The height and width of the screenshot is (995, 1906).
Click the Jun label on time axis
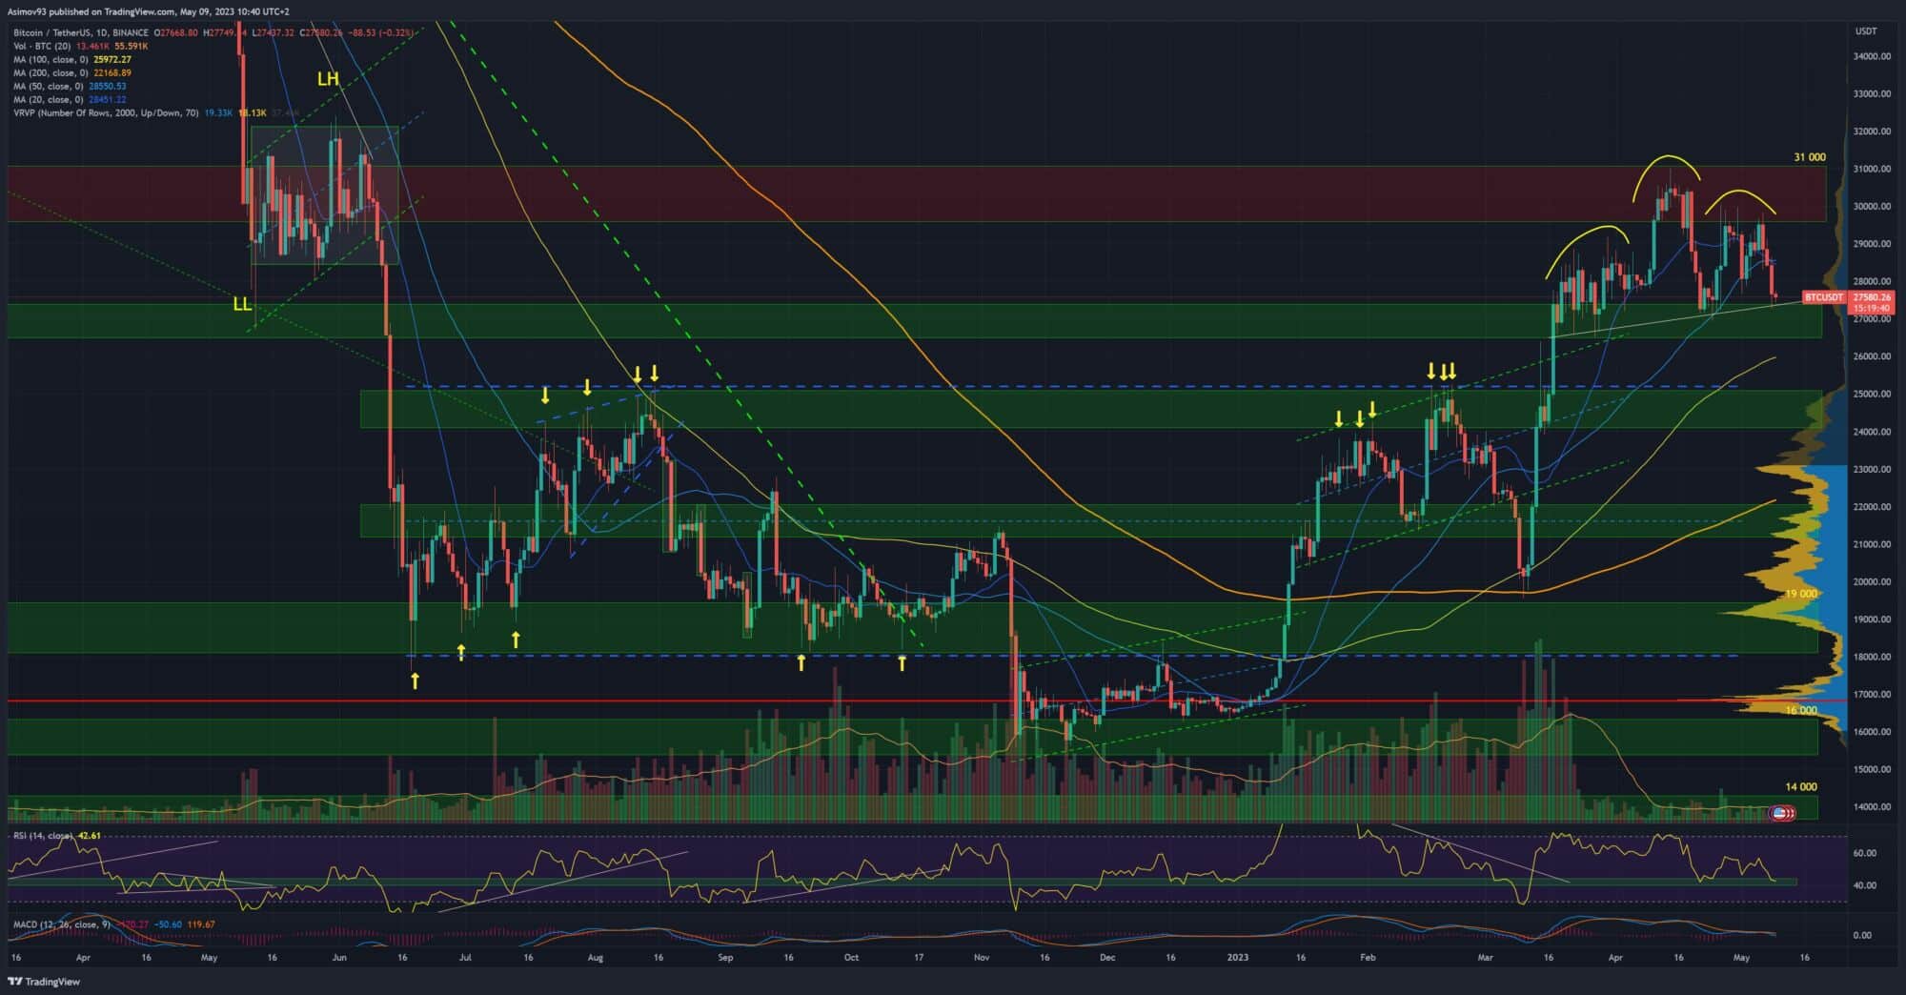pos(339,958)
